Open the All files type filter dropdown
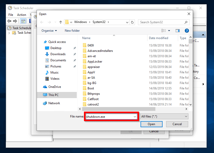The image size is (214, 153). tap(164, 116)
